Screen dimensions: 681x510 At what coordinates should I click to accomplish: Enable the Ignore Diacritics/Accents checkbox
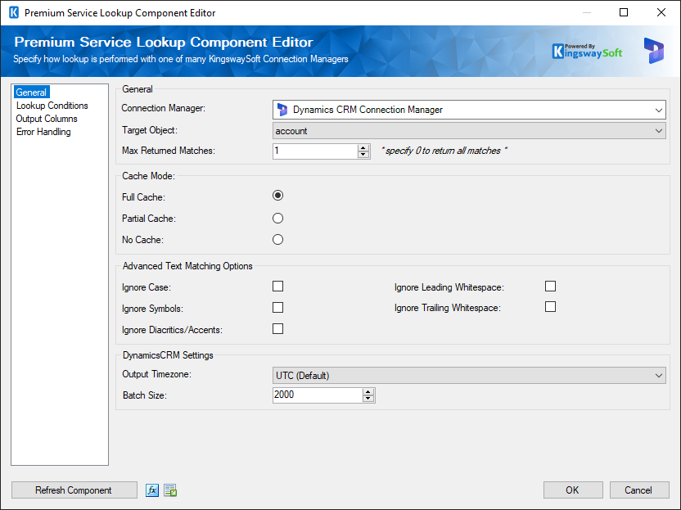tap(278, 329)
